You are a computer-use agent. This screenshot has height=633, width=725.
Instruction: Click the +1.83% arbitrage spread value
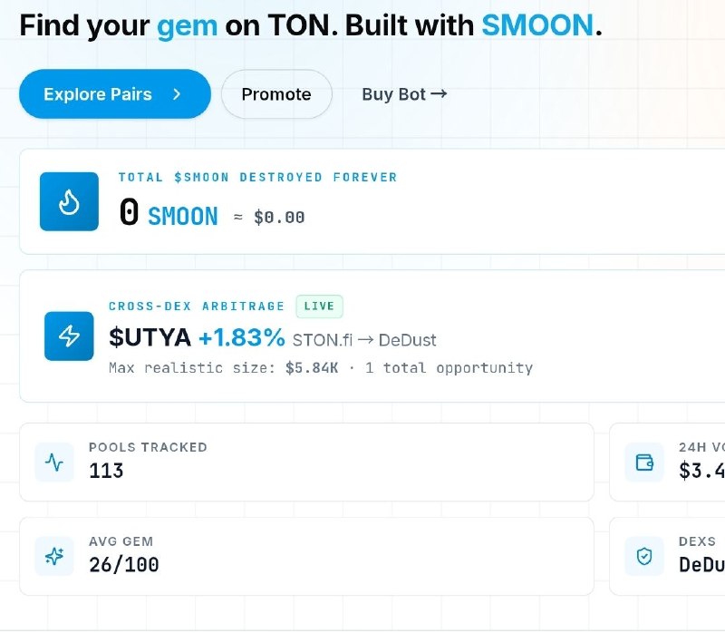(242, 337)
